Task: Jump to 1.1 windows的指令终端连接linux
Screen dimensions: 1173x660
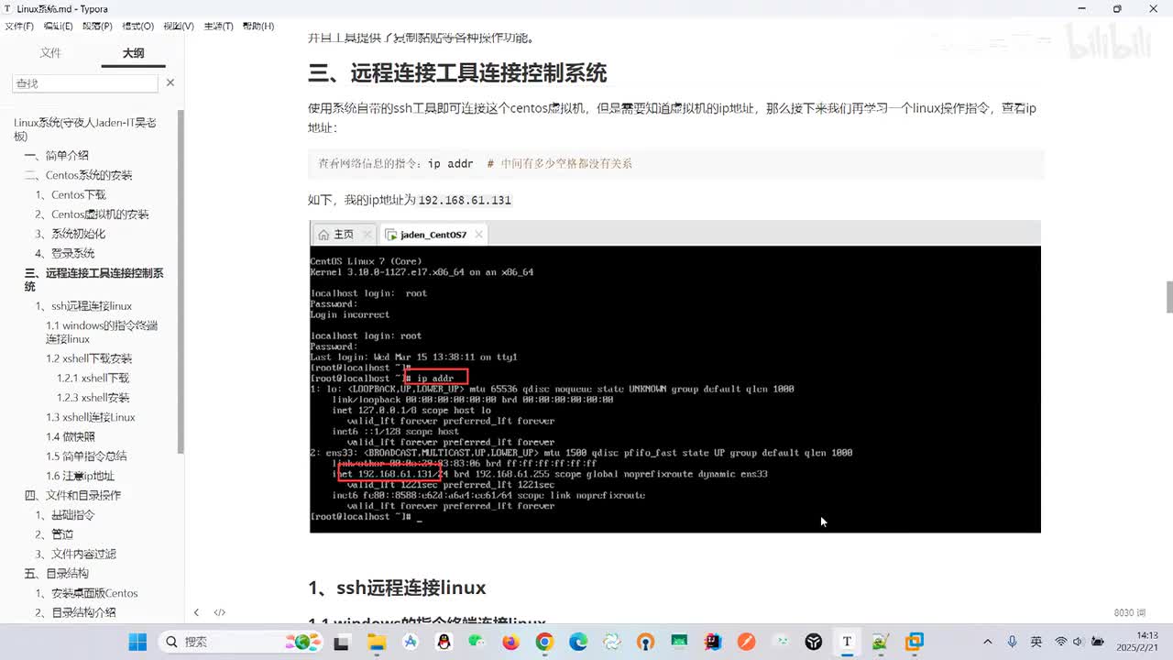Action: click(102, 332)
